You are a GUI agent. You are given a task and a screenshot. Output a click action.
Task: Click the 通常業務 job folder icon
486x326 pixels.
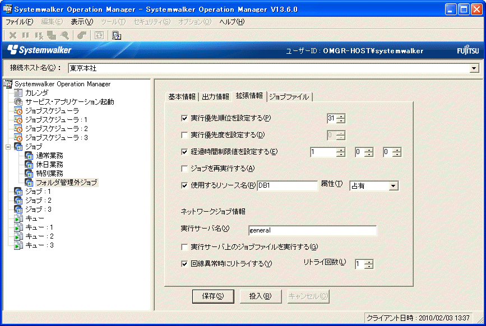point(29,155)
